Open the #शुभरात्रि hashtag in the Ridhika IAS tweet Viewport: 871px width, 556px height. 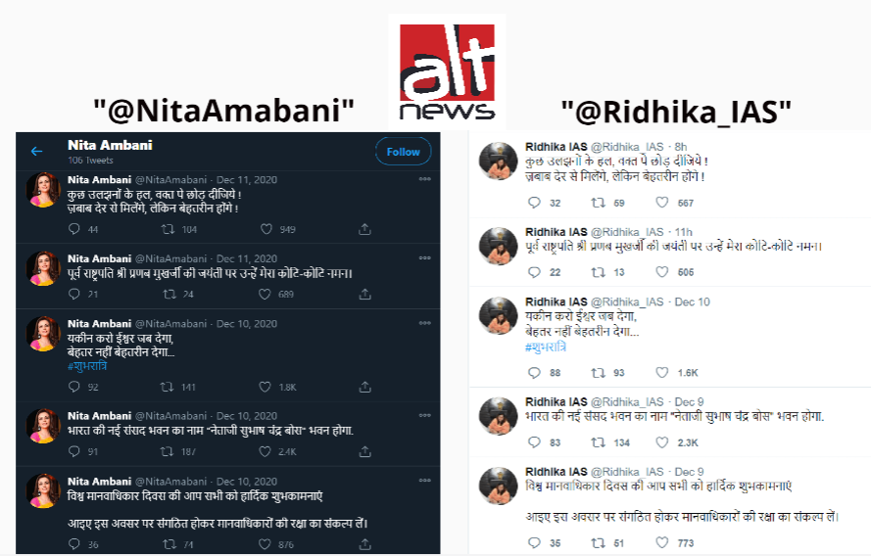point(546,347)
